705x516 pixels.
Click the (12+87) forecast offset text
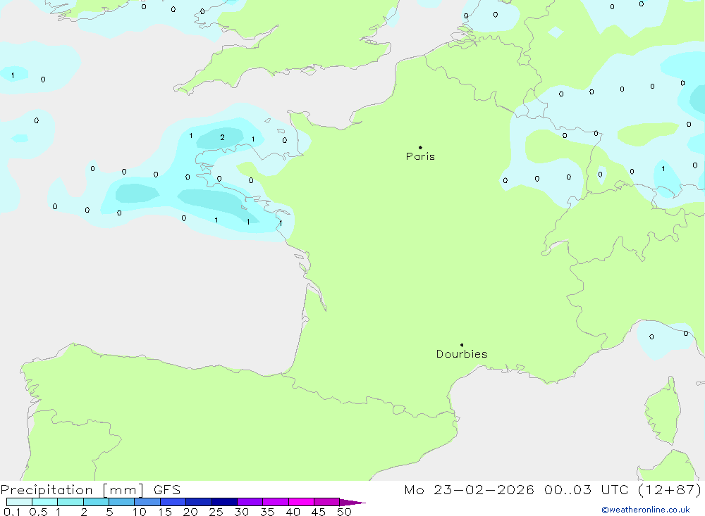[x=670, y=490]
